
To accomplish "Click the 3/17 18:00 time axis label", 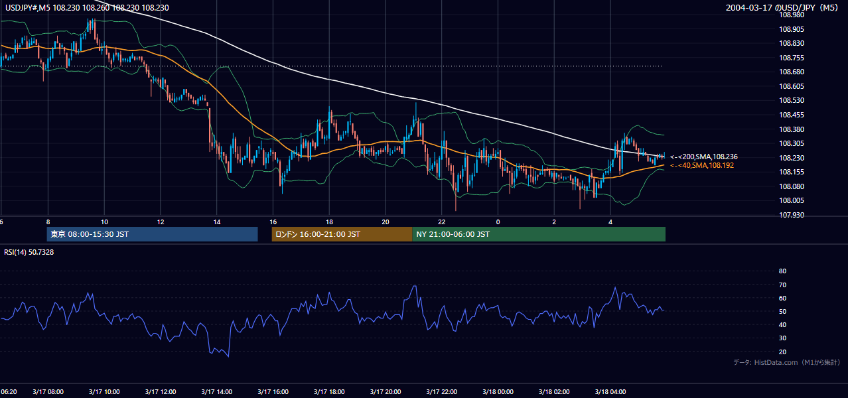I will [x=329, y=391].
